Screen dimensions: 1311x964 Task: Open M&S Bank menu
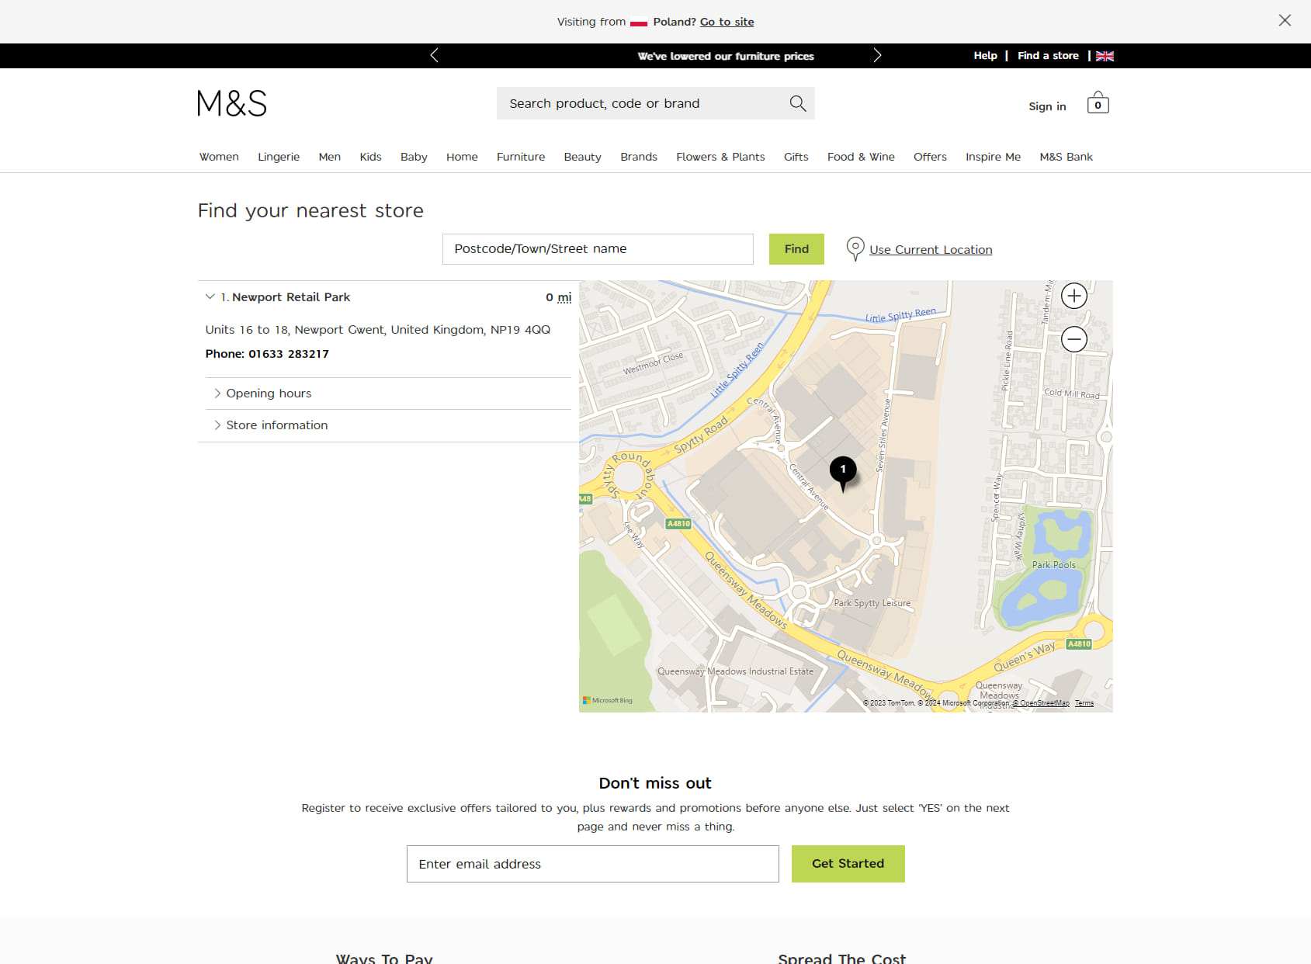click(x=1066, y=157)
